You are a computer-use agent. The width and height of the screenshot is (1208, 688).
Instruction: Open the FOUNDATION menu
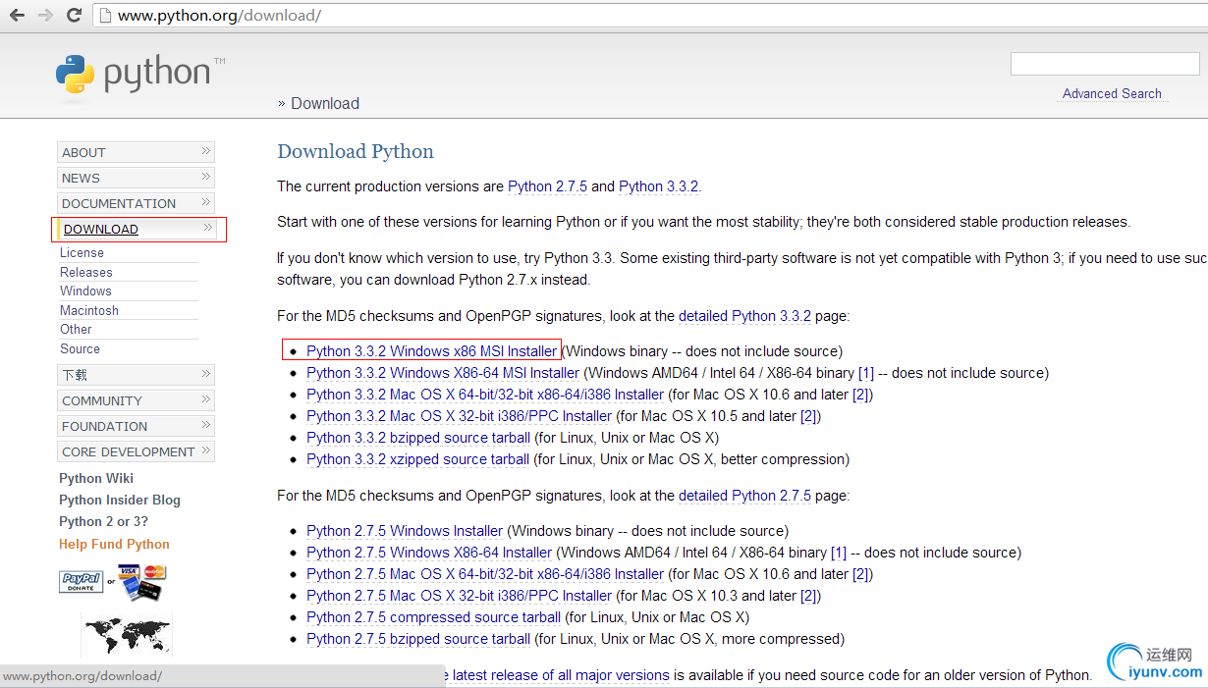[x=136, y=426]
